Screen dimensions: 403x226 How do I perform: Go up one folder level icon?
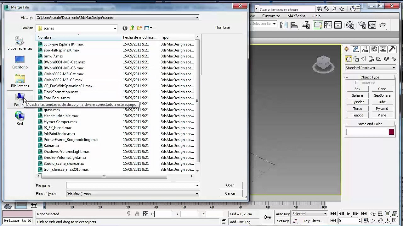click(x=132, y=28)
